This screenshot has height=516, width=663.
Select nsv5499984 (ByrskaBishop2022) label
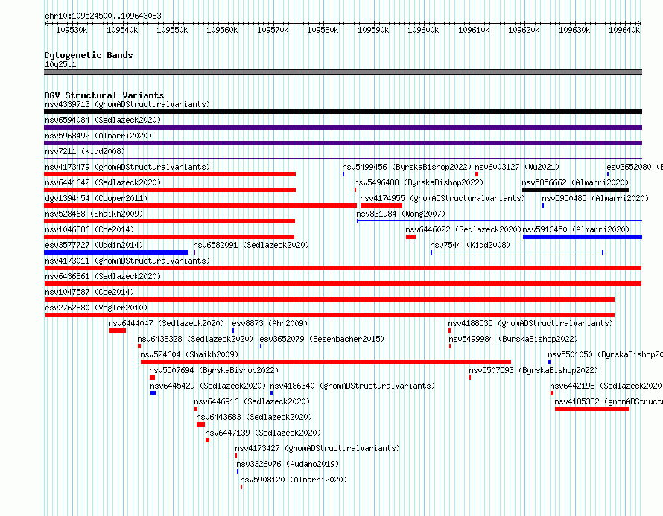(513, 339)
